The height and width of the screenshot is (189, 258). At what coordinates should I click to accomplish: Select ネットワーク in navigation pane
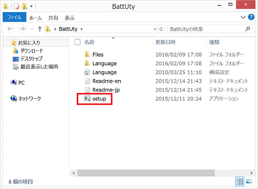pyautogui.click(x=29, y=99)
